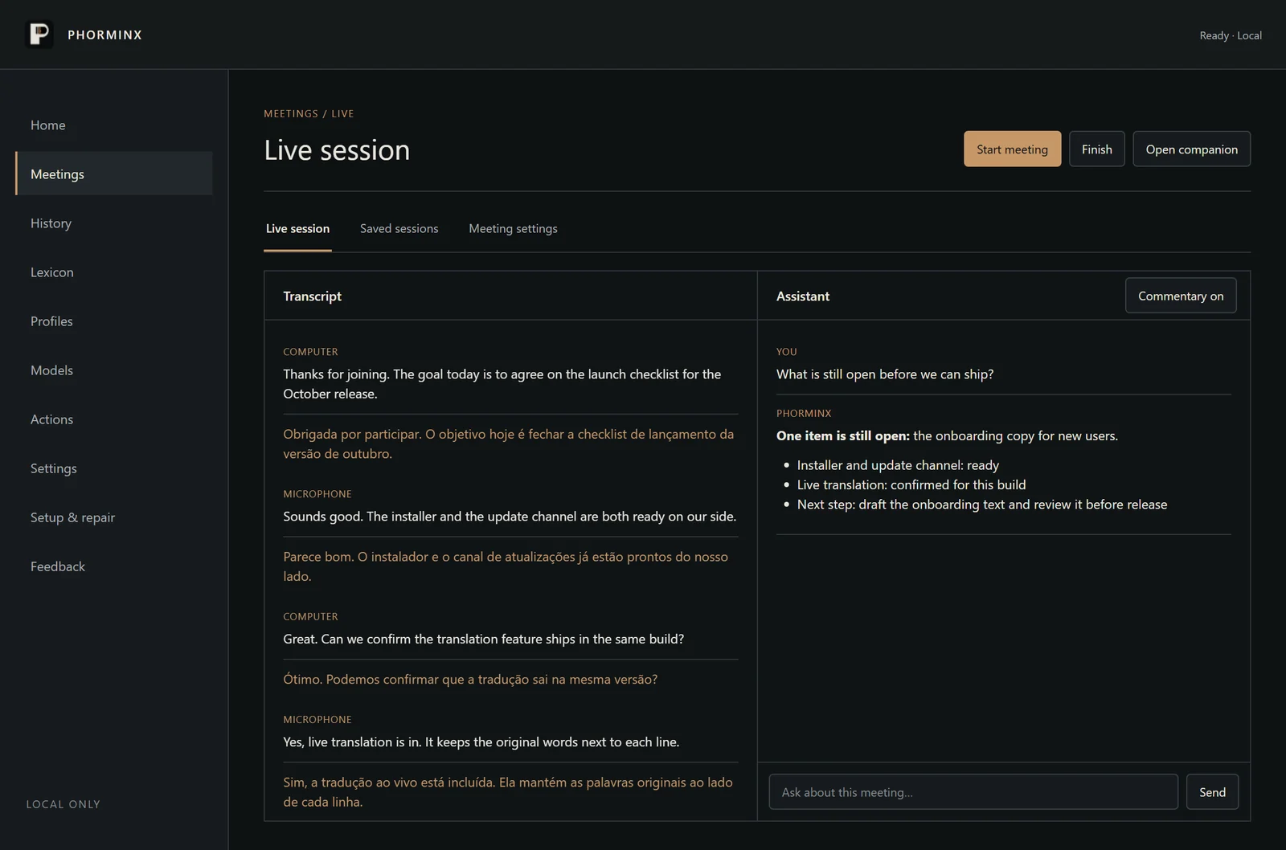Open the companion window

[x=1191, y=149]
